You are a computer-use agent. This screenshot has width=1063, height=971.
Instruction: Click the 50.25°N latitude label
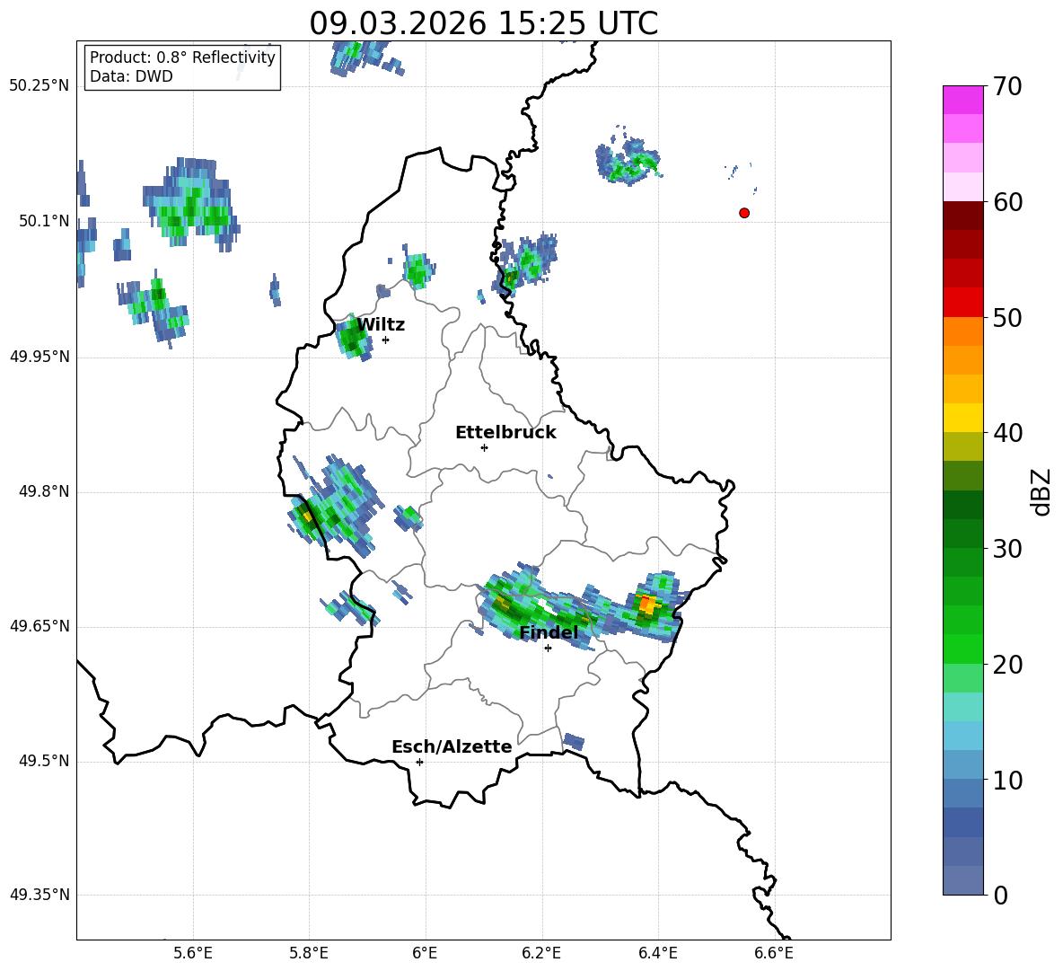[x=40, y=86]
